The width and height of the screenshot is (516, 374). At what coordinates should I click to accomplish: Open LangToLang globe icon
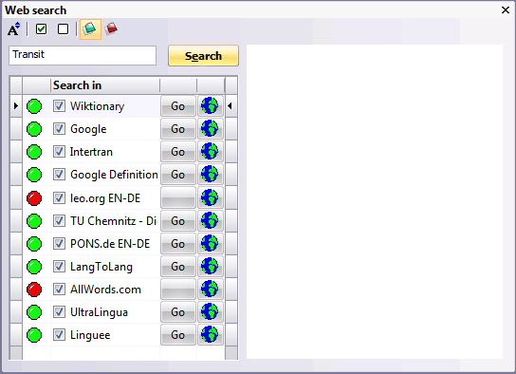[x=210, y=267]
